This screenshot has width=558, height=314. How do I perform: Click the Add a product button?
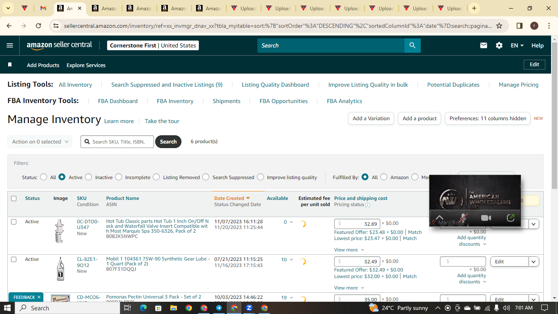pos(420,118)
